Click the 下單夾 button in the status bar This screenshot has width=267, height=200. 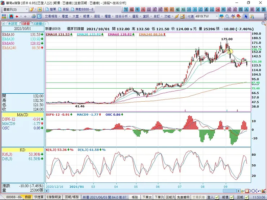[147, 197]
